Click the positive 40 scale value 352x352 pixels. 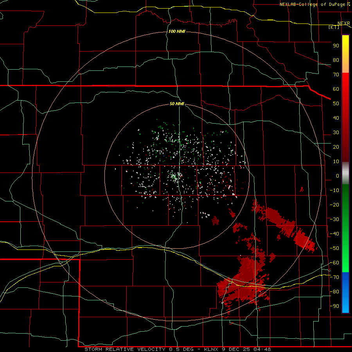tap(336, 118)
